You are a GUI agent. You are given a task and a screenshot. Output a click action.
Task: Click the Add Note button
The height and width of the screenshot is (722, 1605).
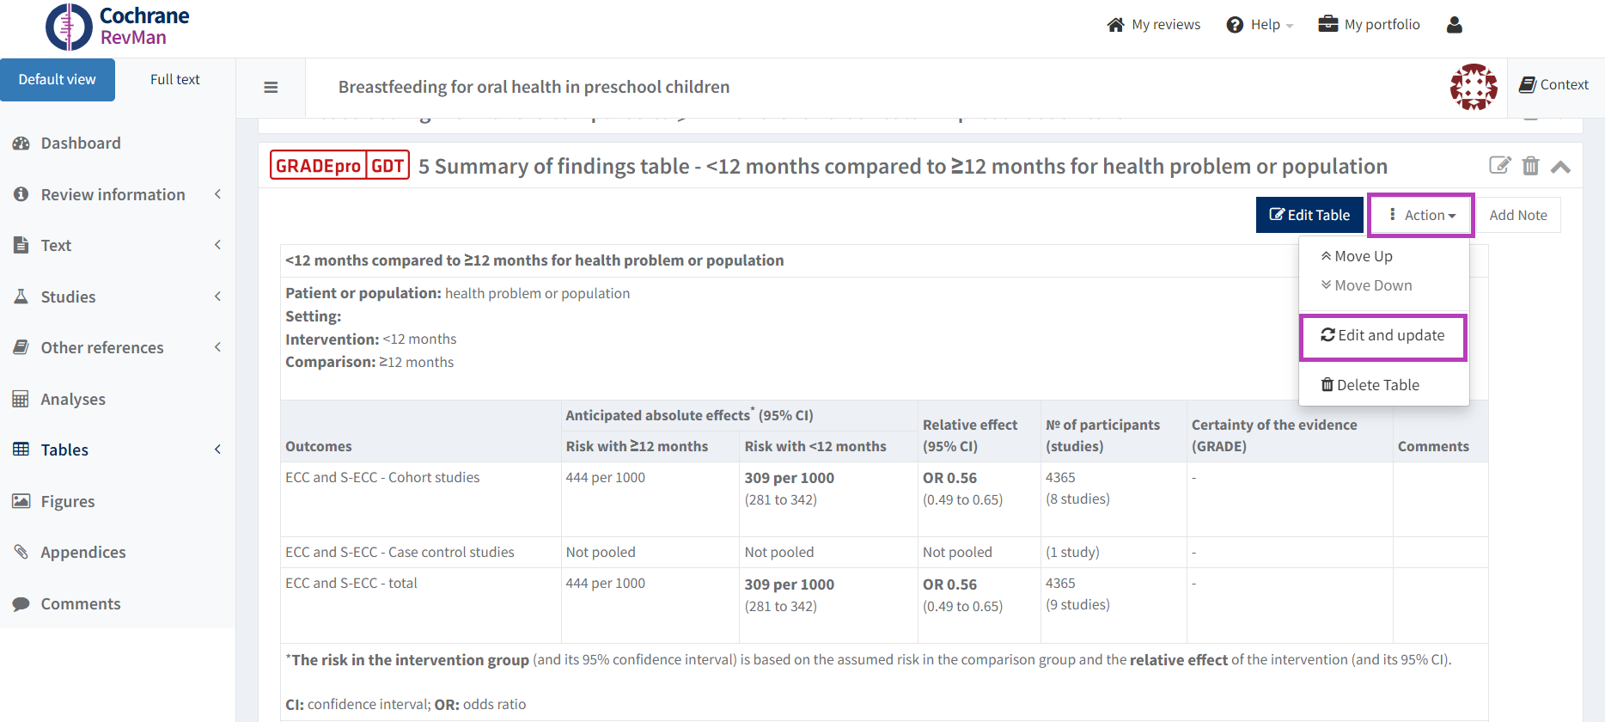coord(1517,215)
